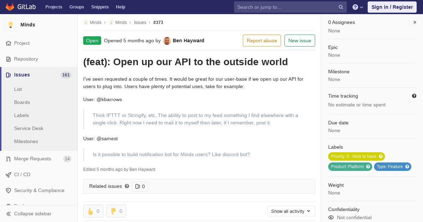Click the second Minds breadcrumb avatar icon

(x=111, y=23)
